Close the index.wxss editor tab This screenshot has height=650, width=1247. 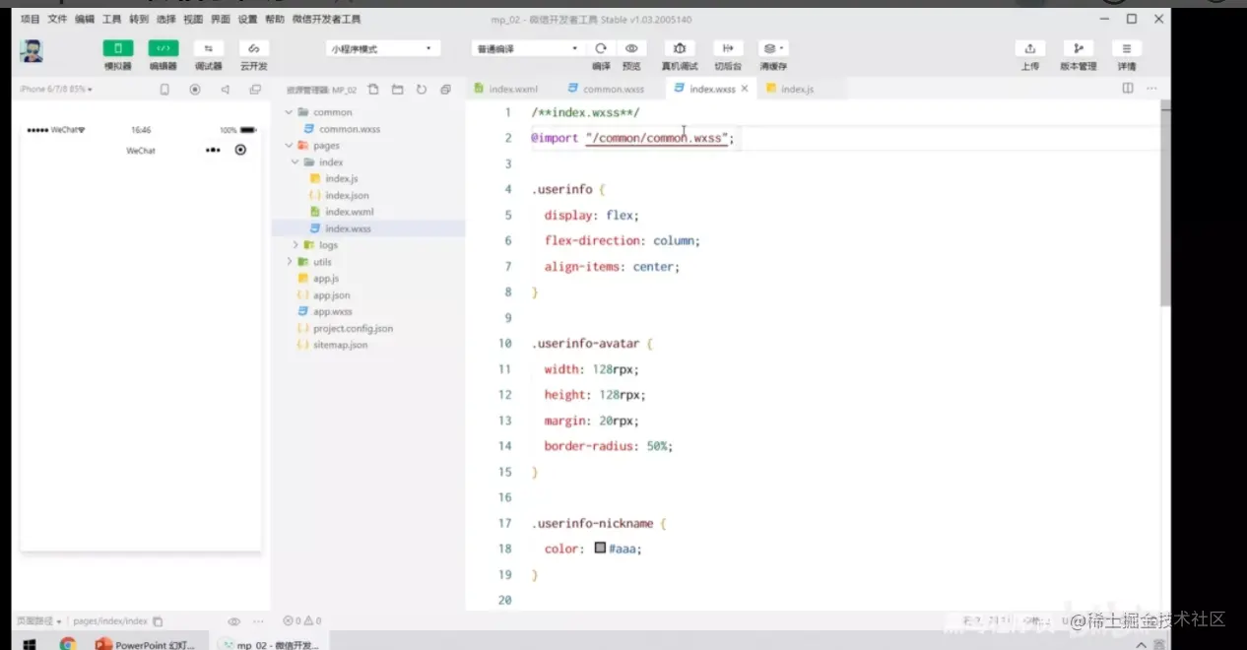(745, 89)
